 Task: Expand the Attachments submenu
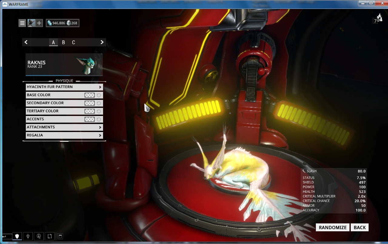coord(64,127)
